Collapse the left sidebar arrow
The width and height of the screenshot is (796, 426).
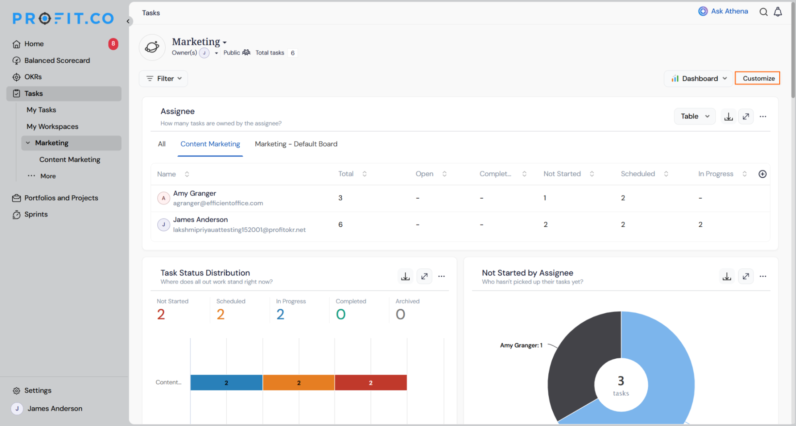128,21
